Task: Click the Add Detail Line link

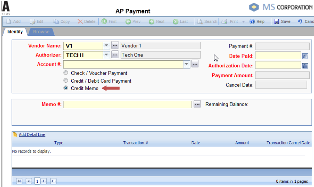Action: [32, 135]
